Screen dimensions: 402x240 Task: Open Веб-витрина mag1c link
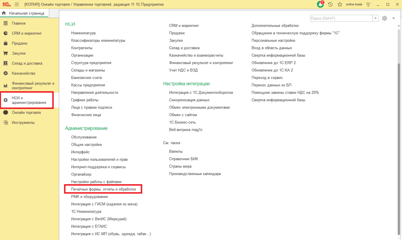coord(186,130)
